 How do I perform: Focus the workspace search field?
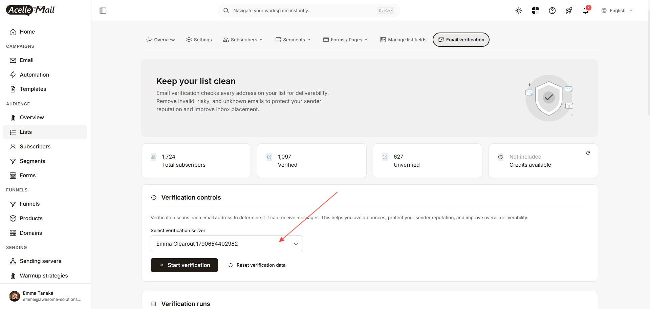tap(309, 11)
